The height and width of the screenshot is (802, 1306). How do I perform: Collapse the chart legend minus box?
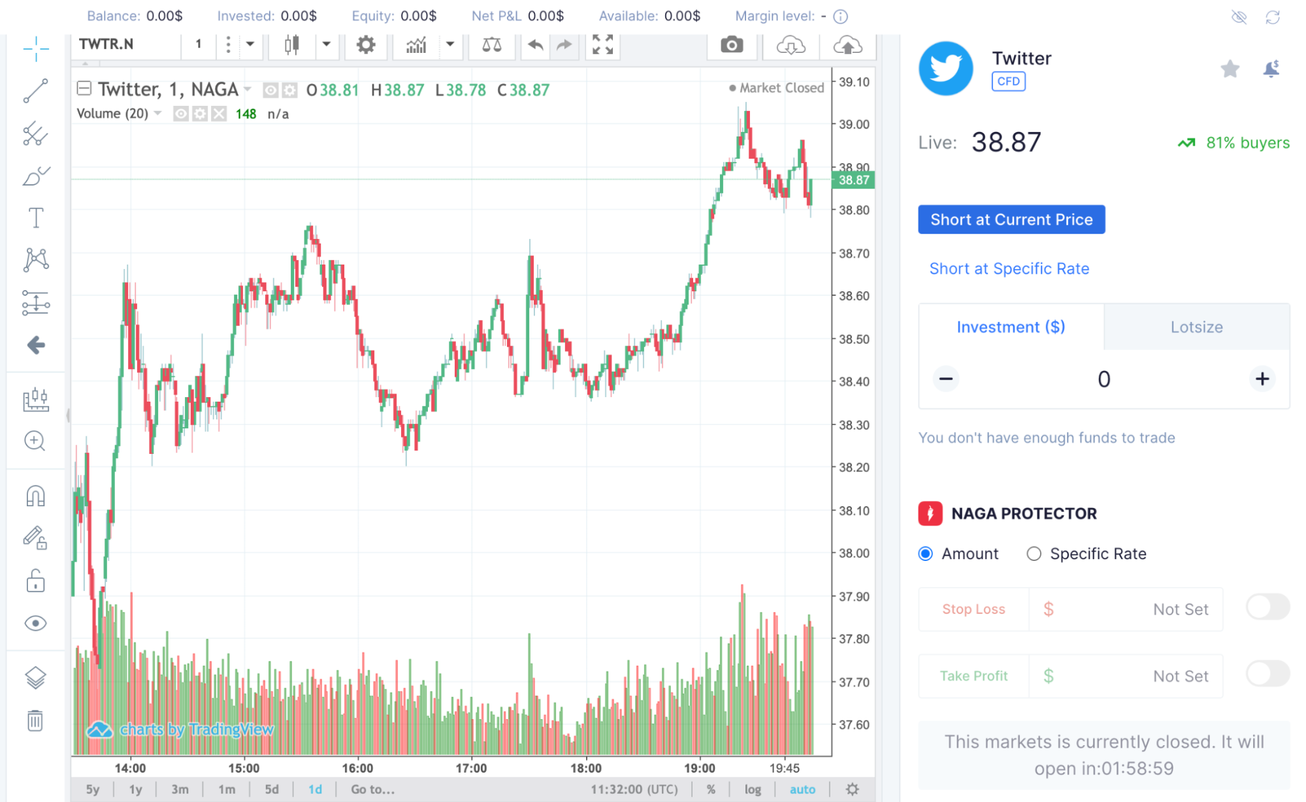84,88
